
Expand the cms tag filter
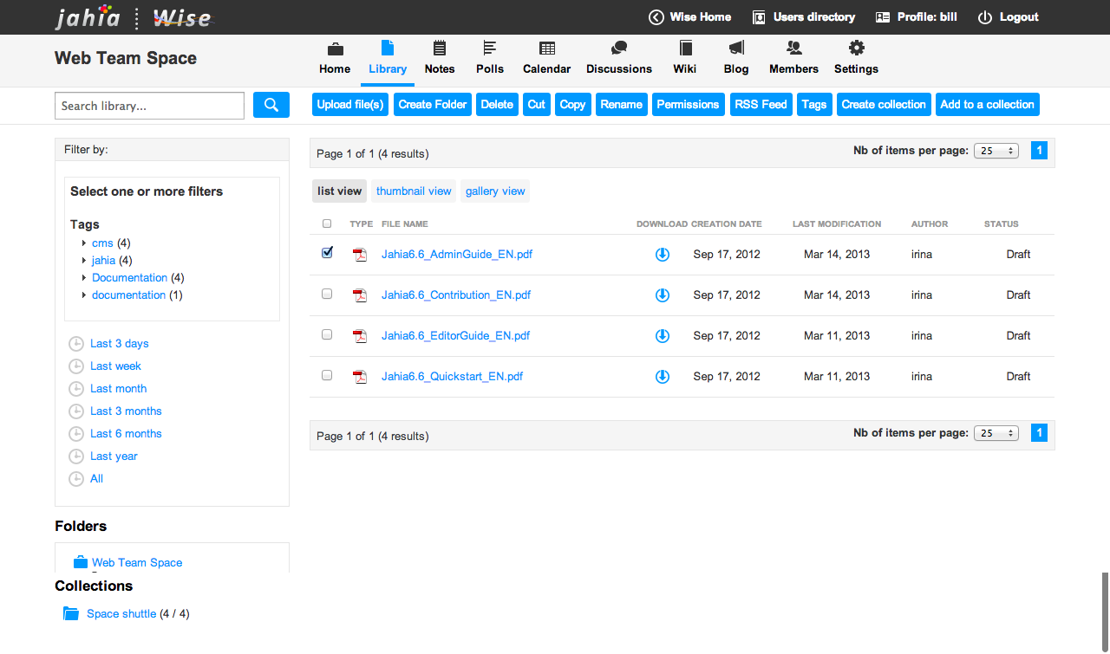(84, 243)
